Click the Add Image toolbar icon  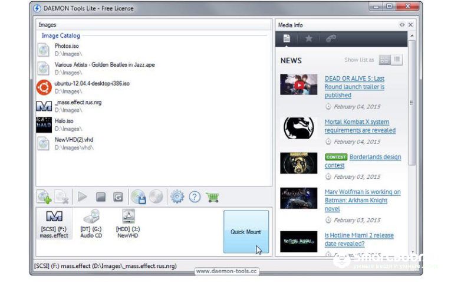(x=44, y=197)
